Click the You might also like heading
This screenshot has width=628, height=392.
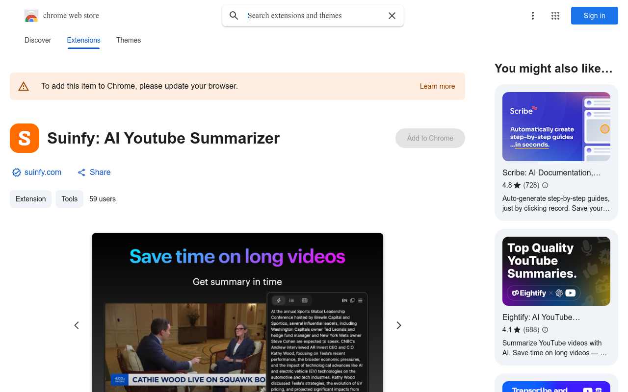(x=553, y=69)
